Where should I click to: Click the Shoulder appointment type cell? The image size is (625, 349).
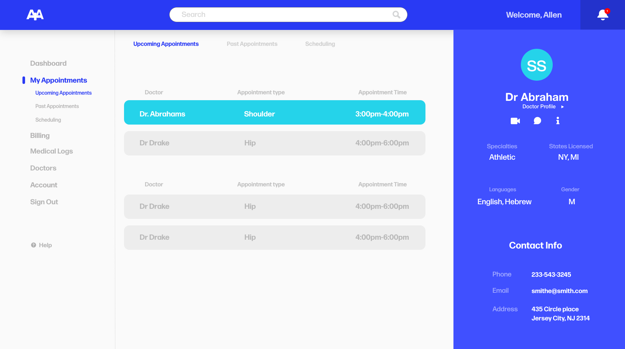click(259, 114)
